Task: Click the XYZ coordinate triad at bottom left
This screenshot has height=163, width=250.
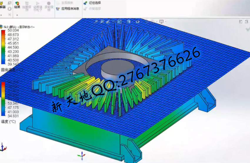Action: 2,147
